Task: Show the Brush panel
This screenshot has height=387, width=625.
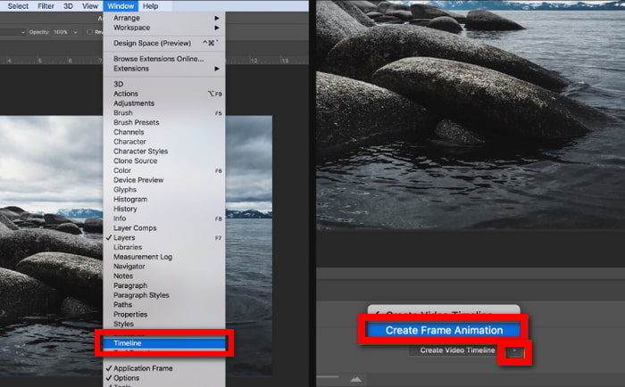Action: [x=164, y=112]
